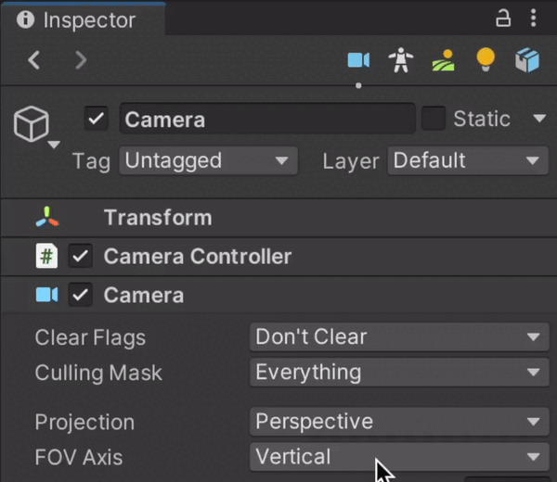Enable the Static checkbox
The width and height of the screenshot is (557, 482).
click(433, 118)
